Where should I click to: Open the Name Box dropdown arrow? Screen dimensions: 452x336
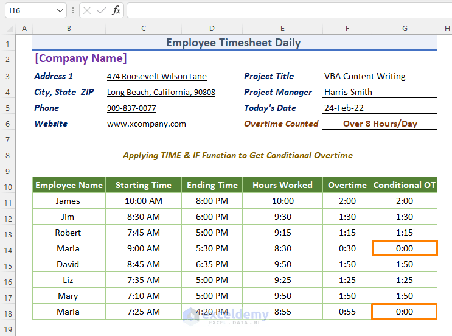pos(60,11)
